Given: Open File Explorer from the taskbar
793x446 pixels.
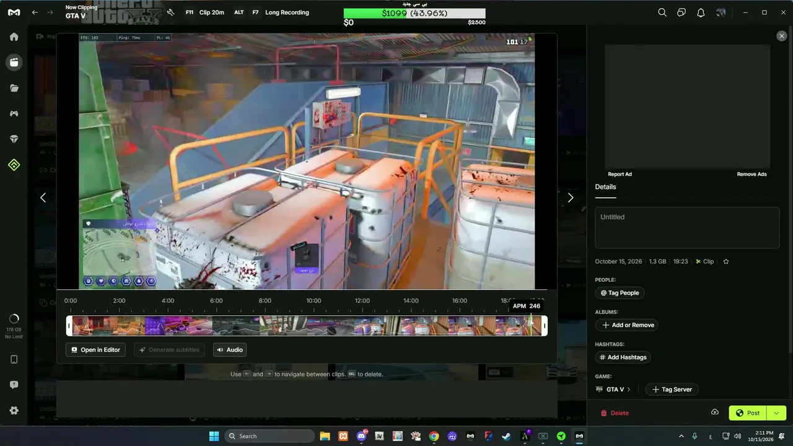Looking at the screenshot, I should click(325, 436).
